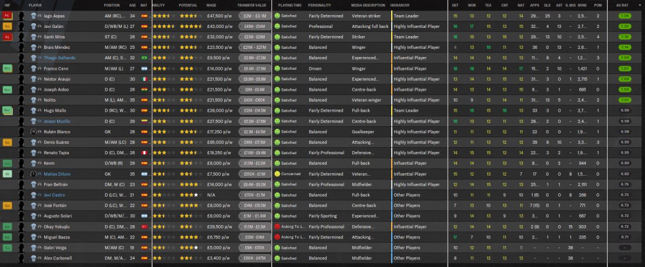
Task: Click the Unh badge next to Kevin
Action: point(8,163)
